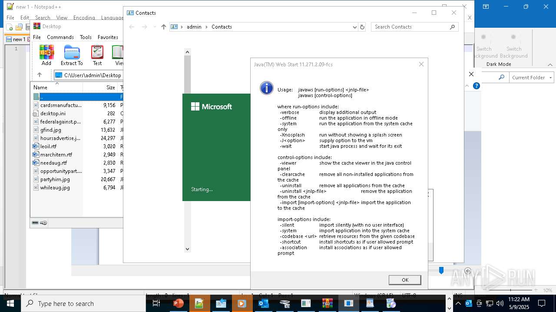Click the zoom slider handle in the background window
Image resolution: width=556 pixels, height=312 pixels.
point(441,270)
